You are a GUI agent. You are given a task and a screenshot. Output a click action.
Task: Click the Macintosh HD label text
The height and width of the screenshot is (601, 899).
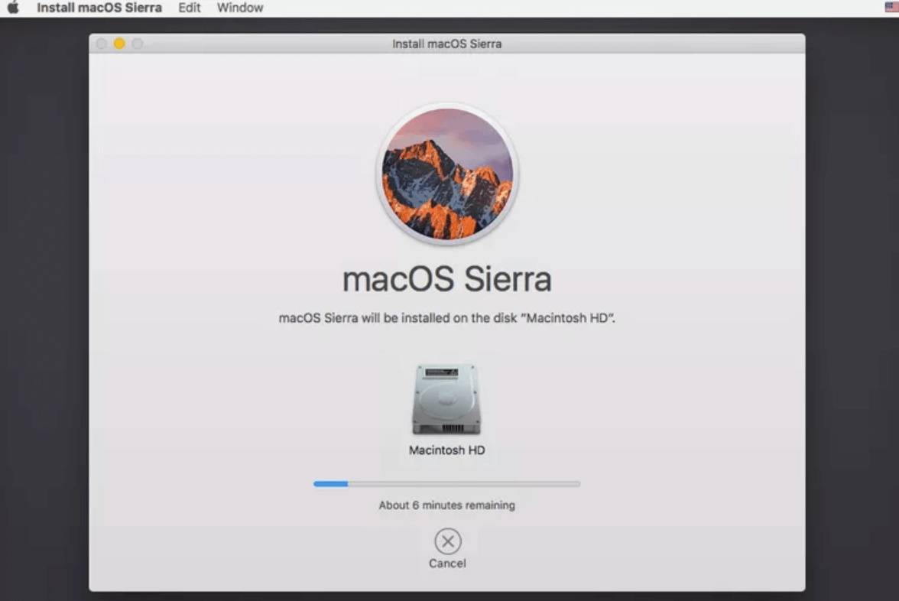point(446,450)
